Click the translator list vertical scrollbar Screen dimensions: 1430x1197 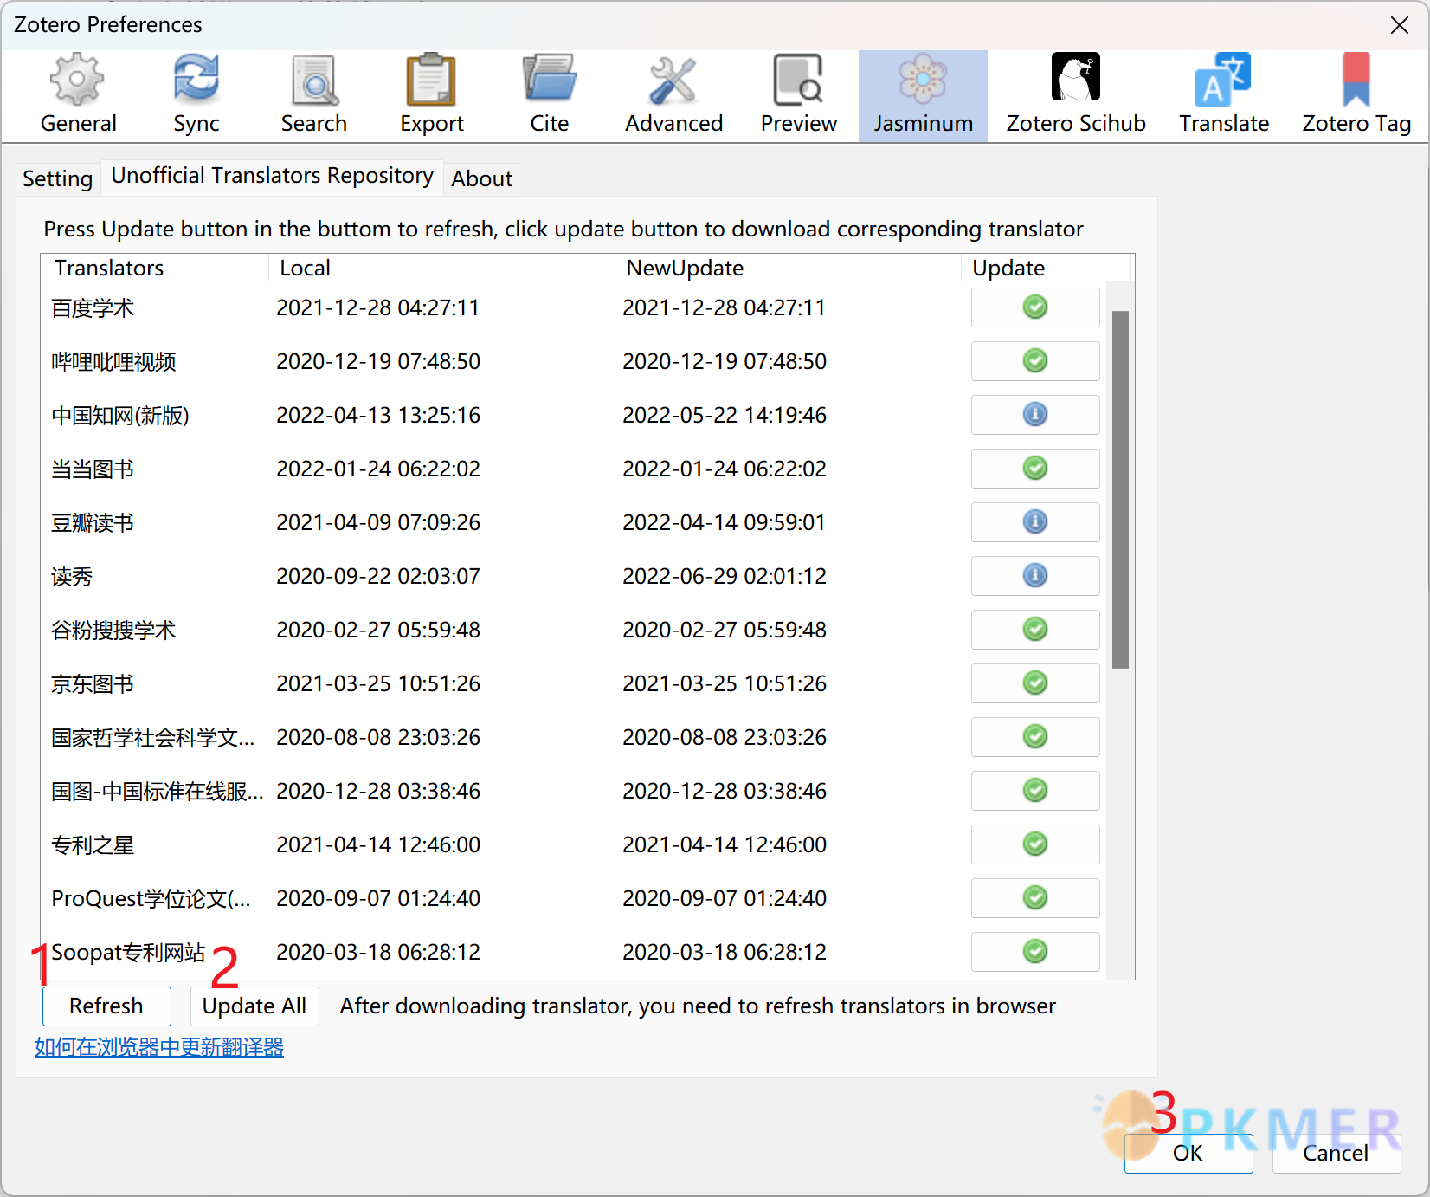tap(1120, 489)
